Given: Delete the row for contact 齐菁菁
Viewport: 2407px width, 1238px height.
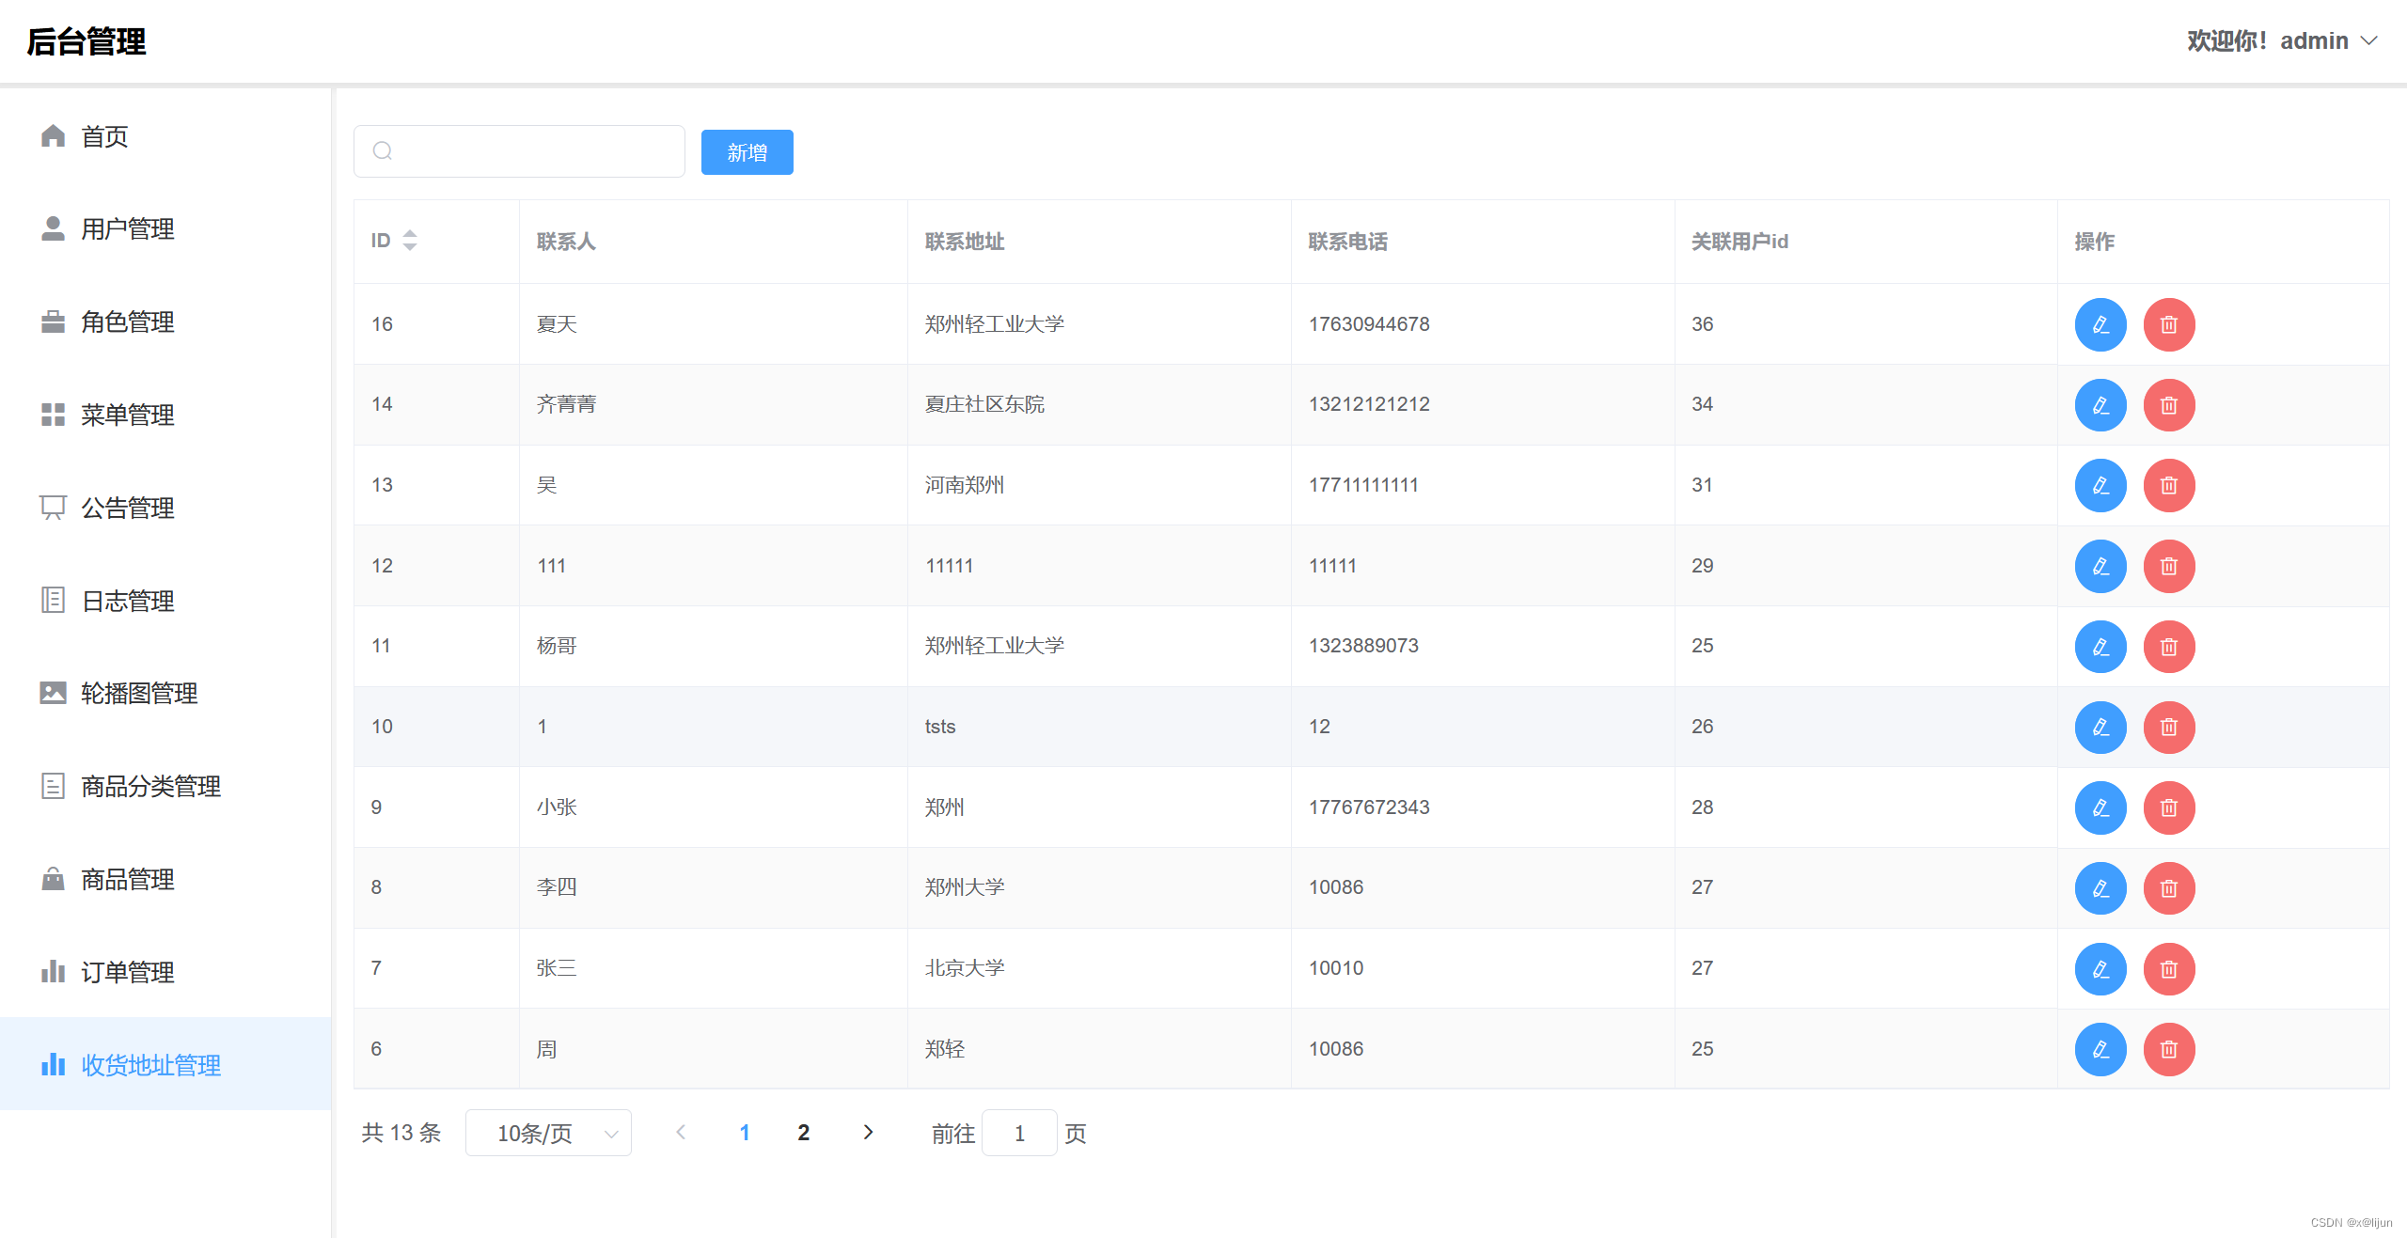Looking at the screenshot, I should click(2169, 404).
